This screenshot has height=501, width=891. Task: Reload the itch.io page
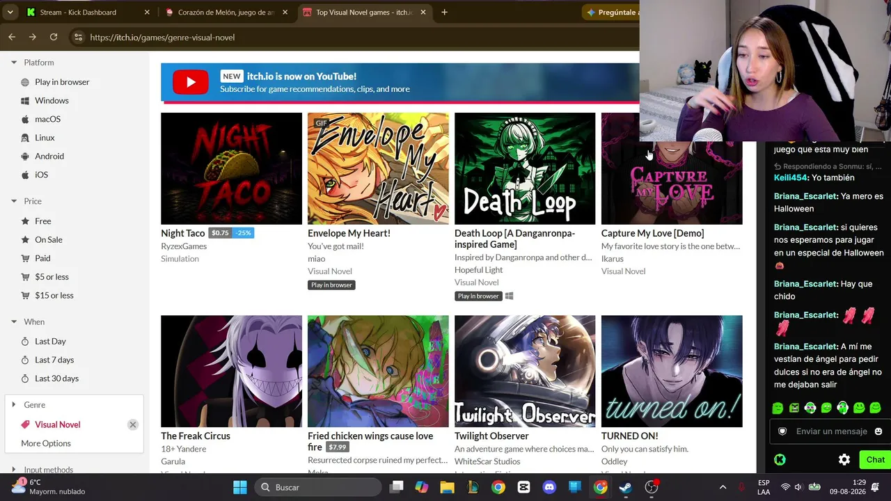tap(54, 37)
